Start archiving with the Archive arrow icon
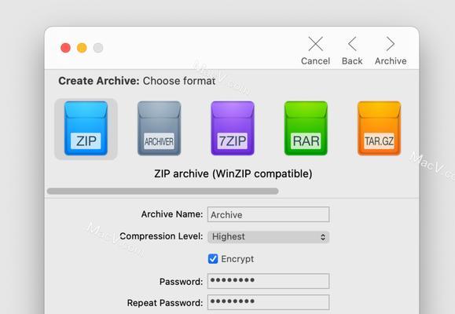 391,44
